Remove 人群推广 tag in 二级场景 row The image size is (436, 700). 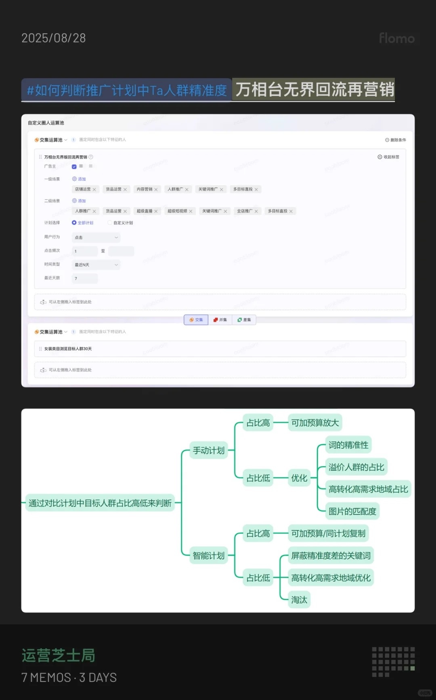click(x=94, y=211)
